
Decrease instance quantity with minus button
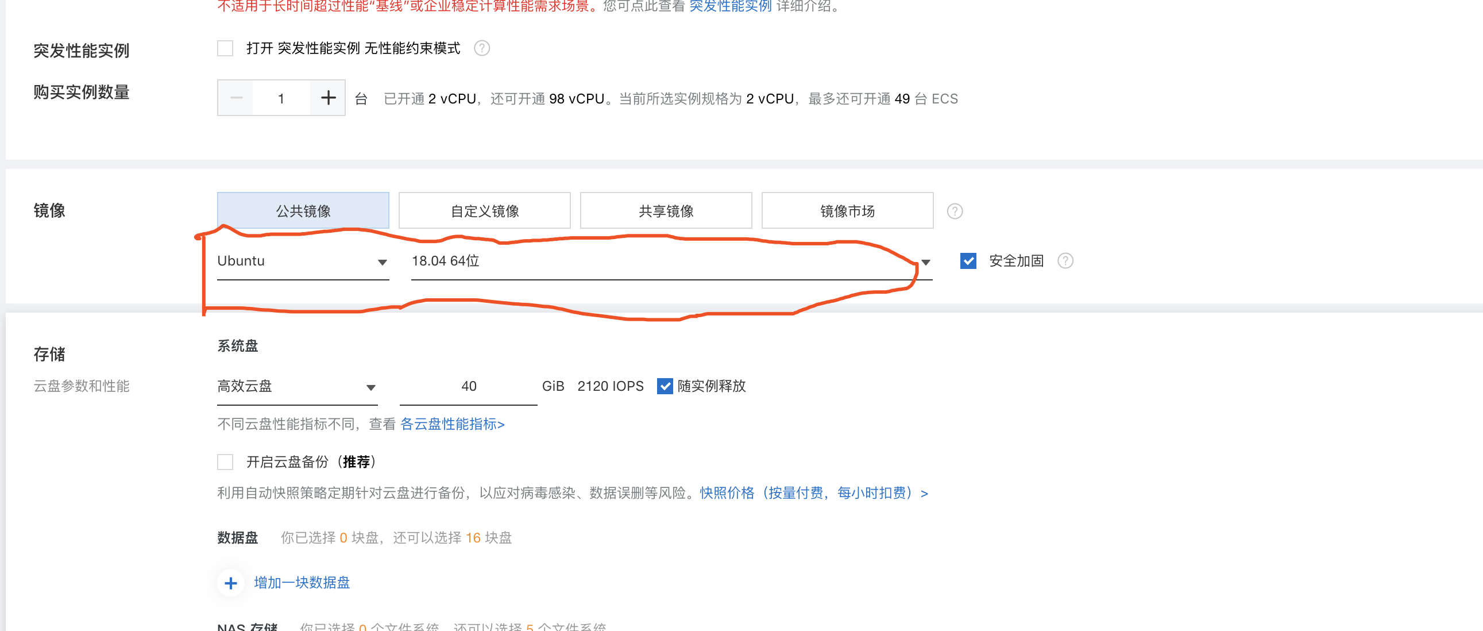tap(236, 98)
